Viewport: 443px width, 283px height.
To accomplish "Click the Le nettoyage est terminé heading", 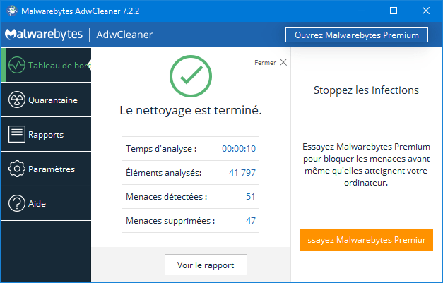I will point(191,110).
